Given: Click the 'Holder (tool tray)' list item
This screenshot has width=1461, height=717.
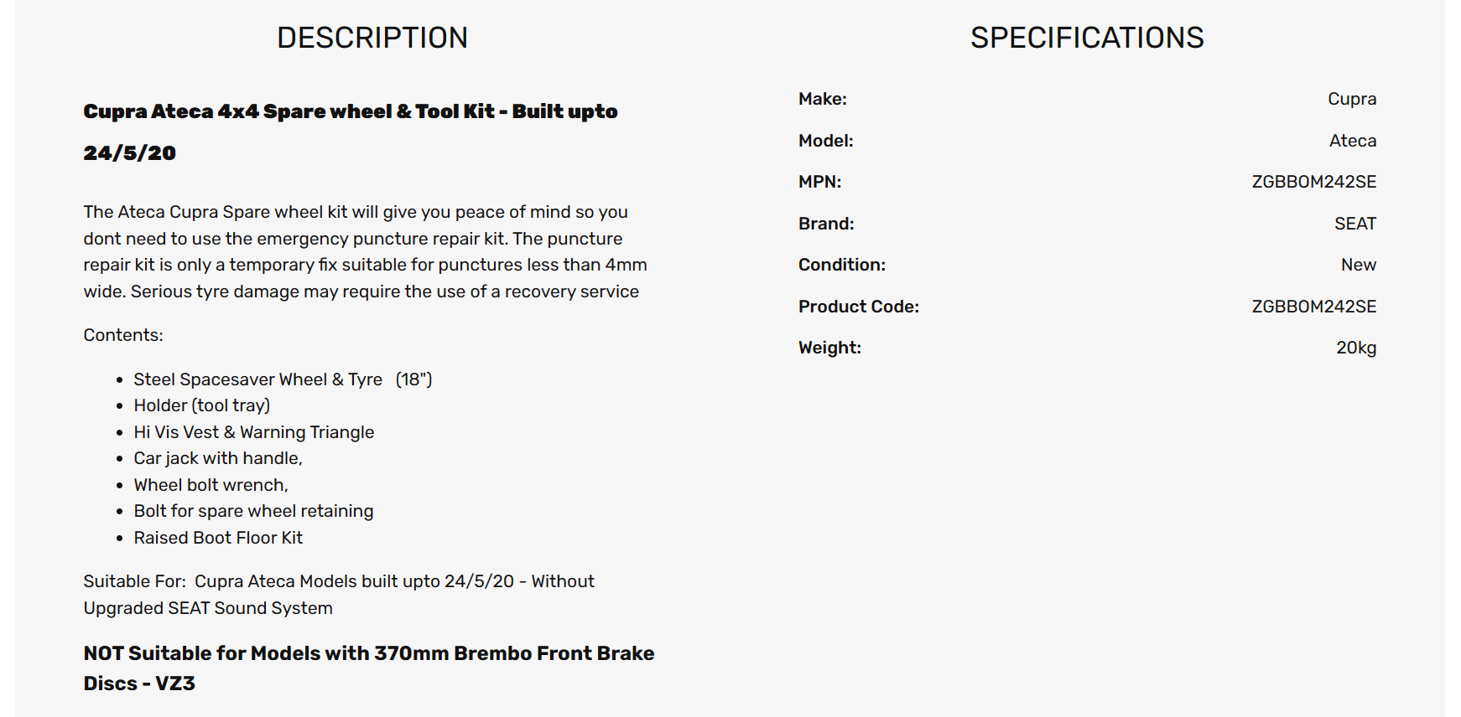Looking at the screenshot, I should [202, 405].
